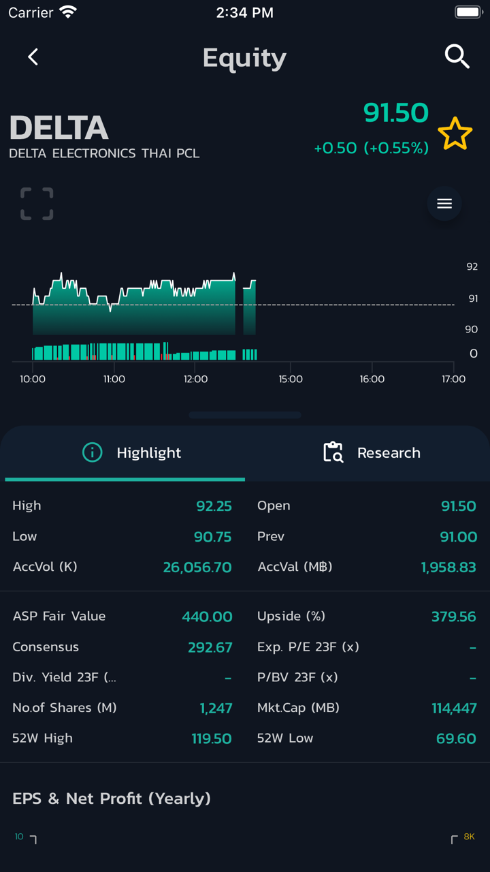Toggle the favorite star for DELTA
490x872 pixels.
pyautogui.click(x=455, y=134)
